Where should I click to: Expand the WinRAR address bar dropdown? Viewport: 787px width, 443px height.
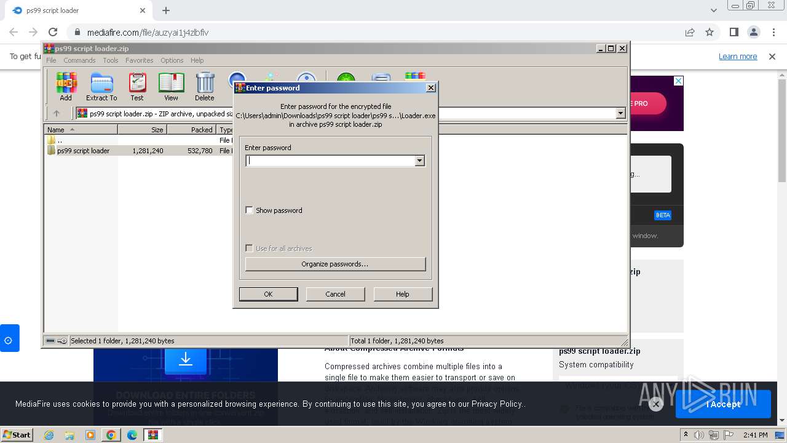(x=620, y=113)
